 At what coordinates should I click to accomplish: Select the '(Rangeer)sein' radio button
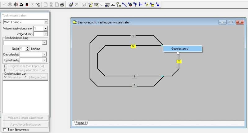(x=26, y=77)
